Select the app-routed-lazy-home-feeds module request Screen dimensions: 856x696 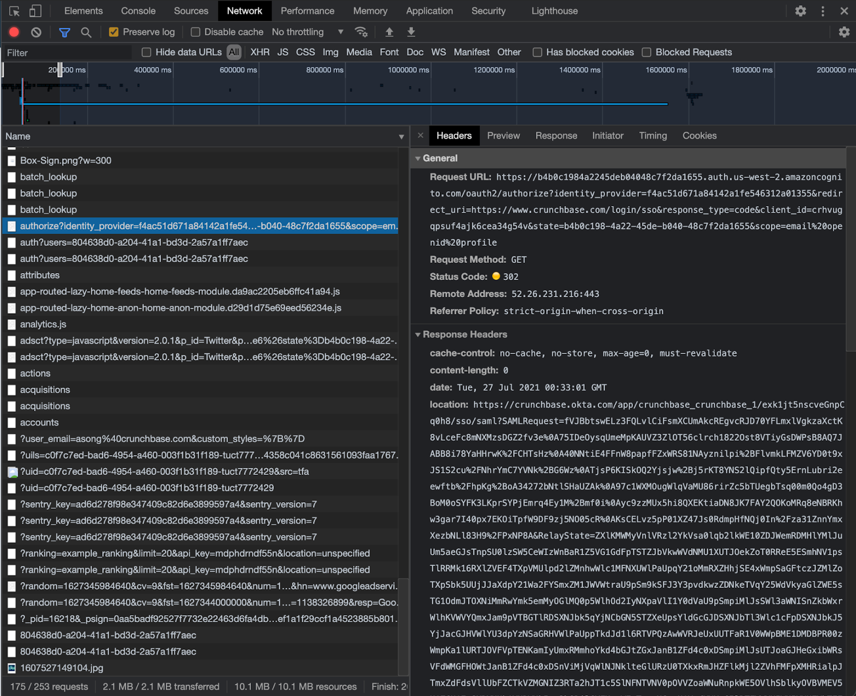(x=201, y=292)
